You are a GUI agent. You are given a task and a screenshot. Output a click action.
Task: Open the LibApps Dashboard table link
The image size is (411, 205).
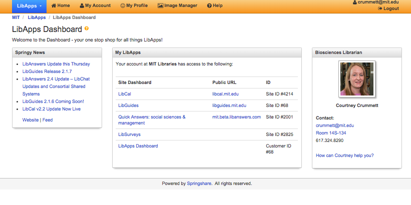point(138,146)
